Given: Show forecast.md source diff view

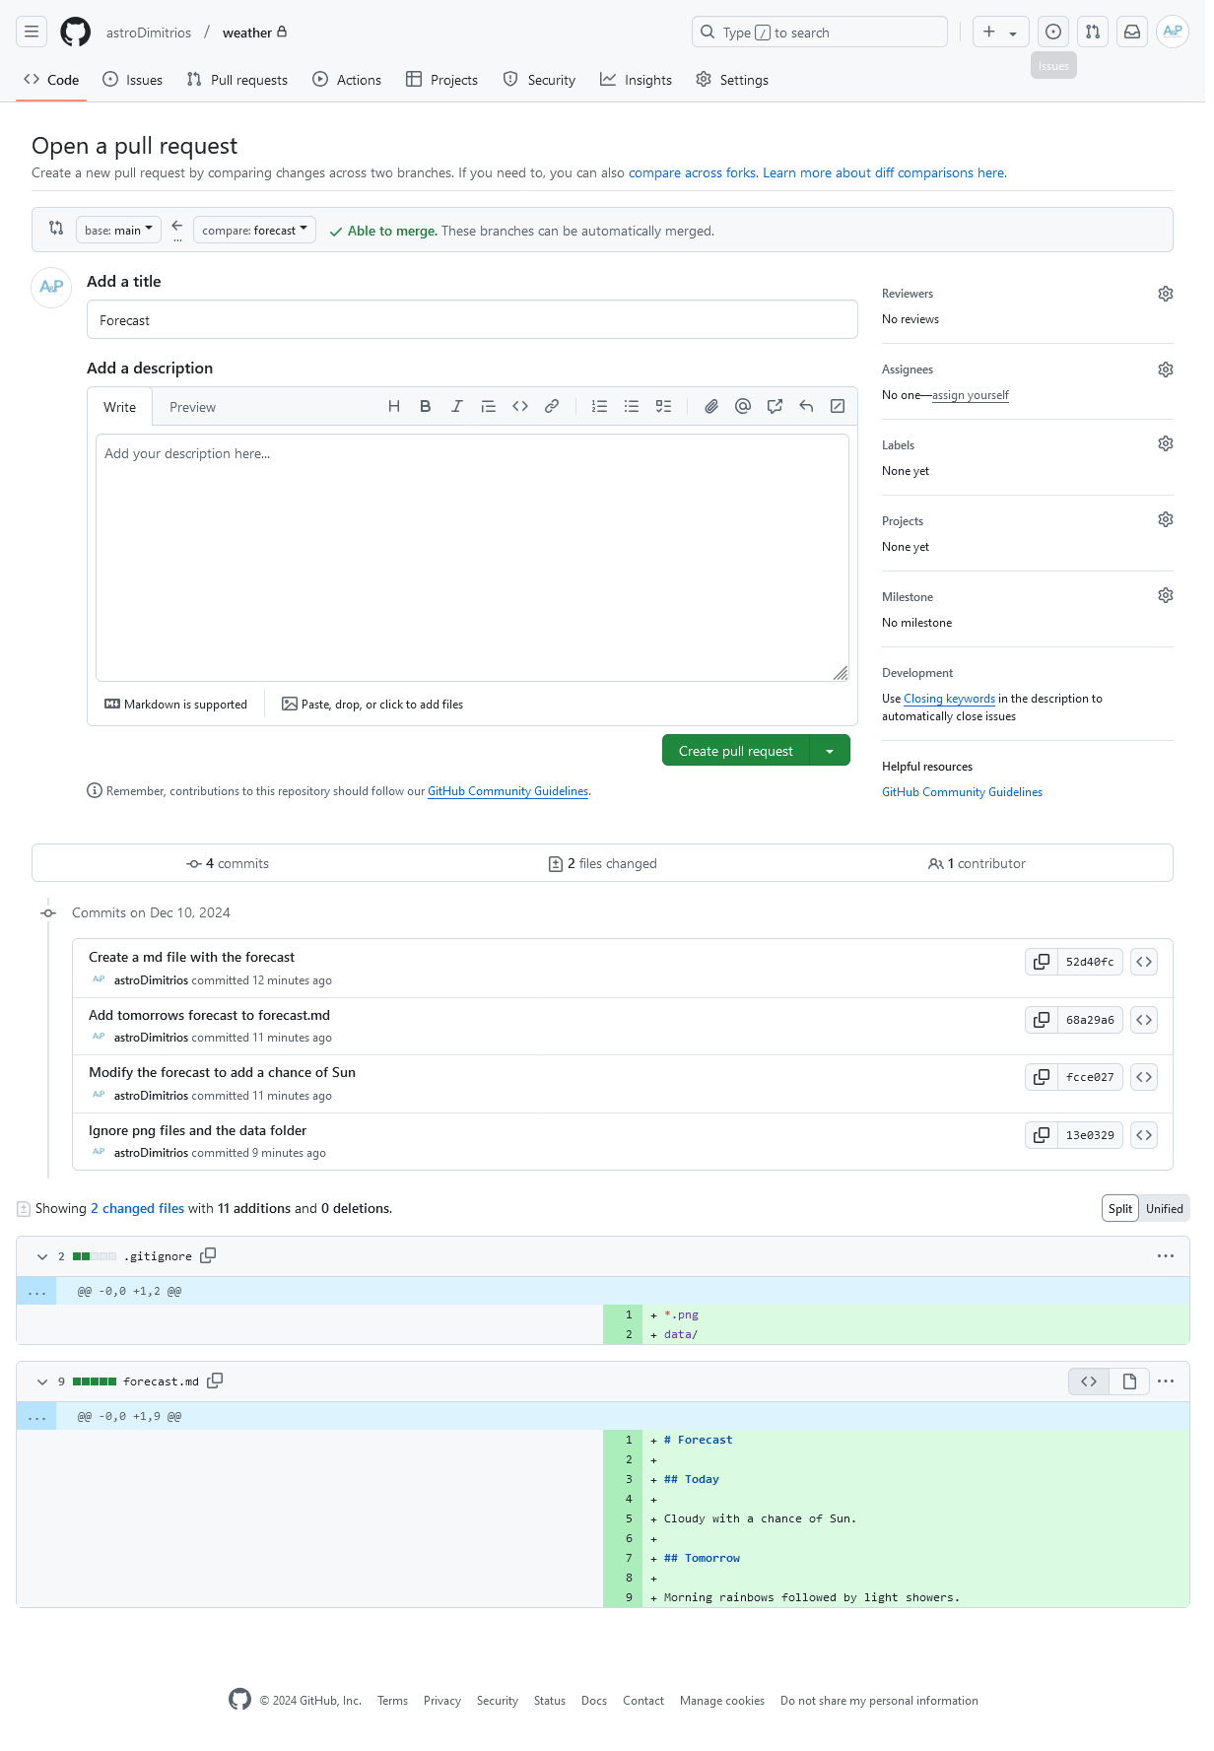Looking at the screenshot, I should point(1089,1381).
